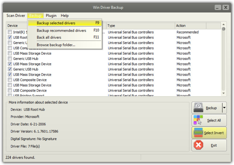Screen dimensions: 234x165
Task: Uncheck the first USB Mass Storage Device checked box
Action: [x=10, y=64]
